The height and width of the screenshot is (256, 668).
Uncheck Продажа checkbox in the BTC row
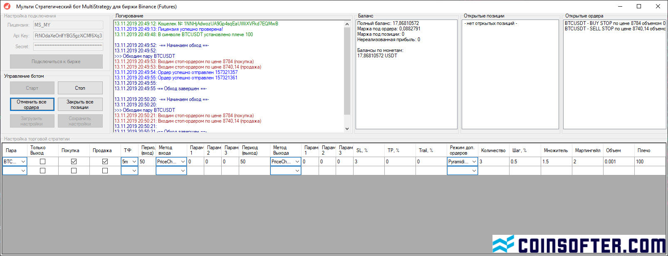coord(105,161)
